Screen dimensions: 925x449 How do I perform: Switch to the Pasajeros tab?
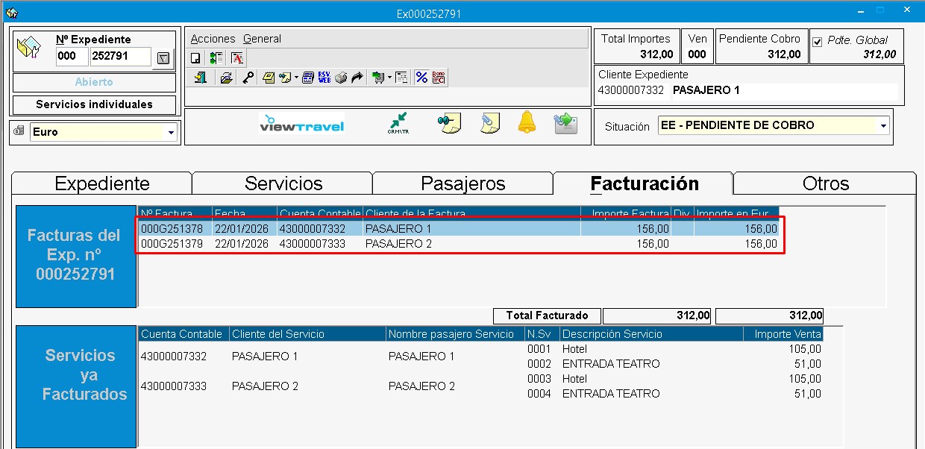click(x=462, y=183)
